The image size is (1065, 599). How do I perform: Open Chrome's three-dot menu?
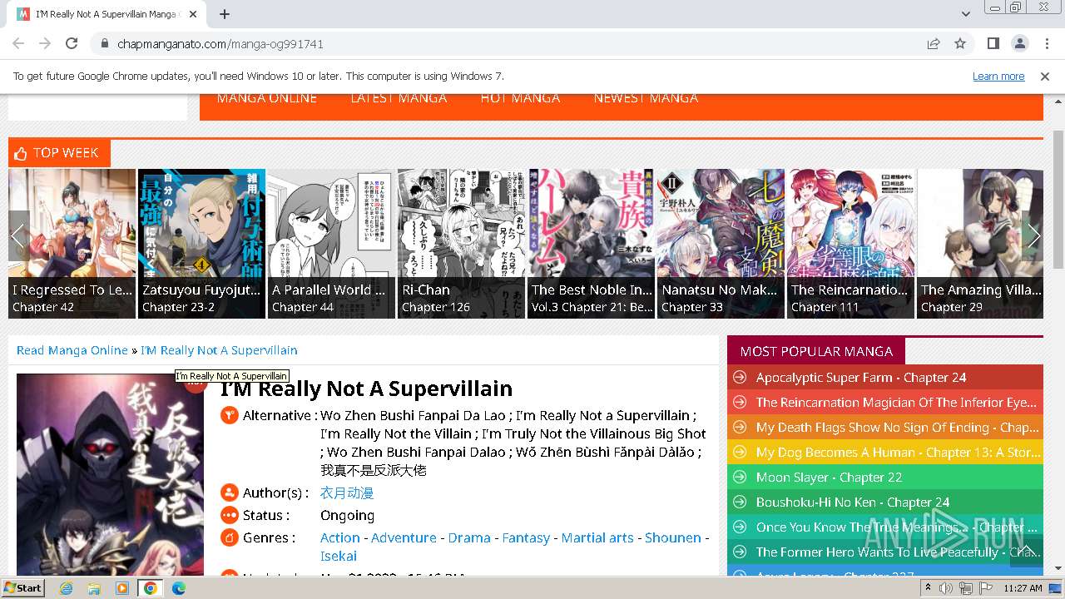click(1046, 43)
